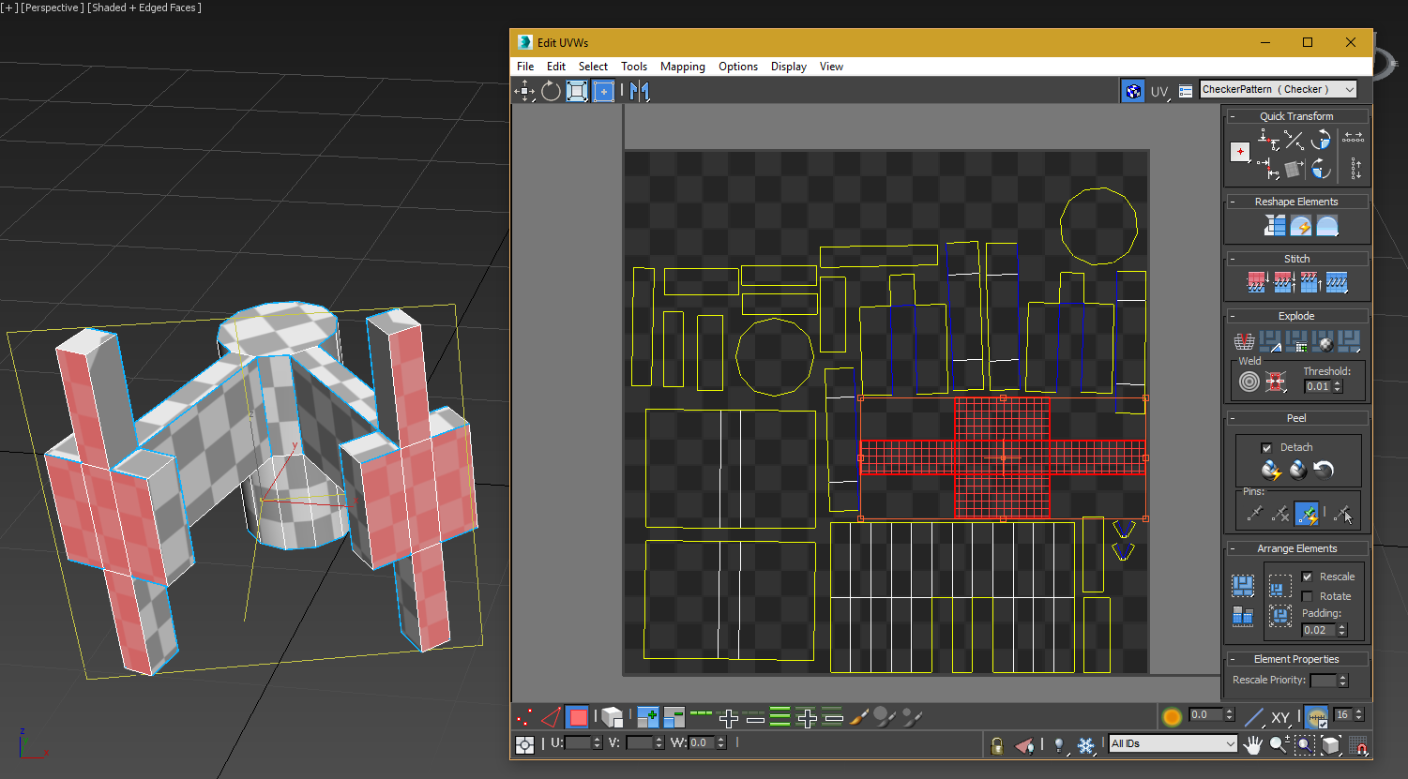
Task: Click the Mirror Horizontal tool in the top toolbar
Action: coord(640,91)
